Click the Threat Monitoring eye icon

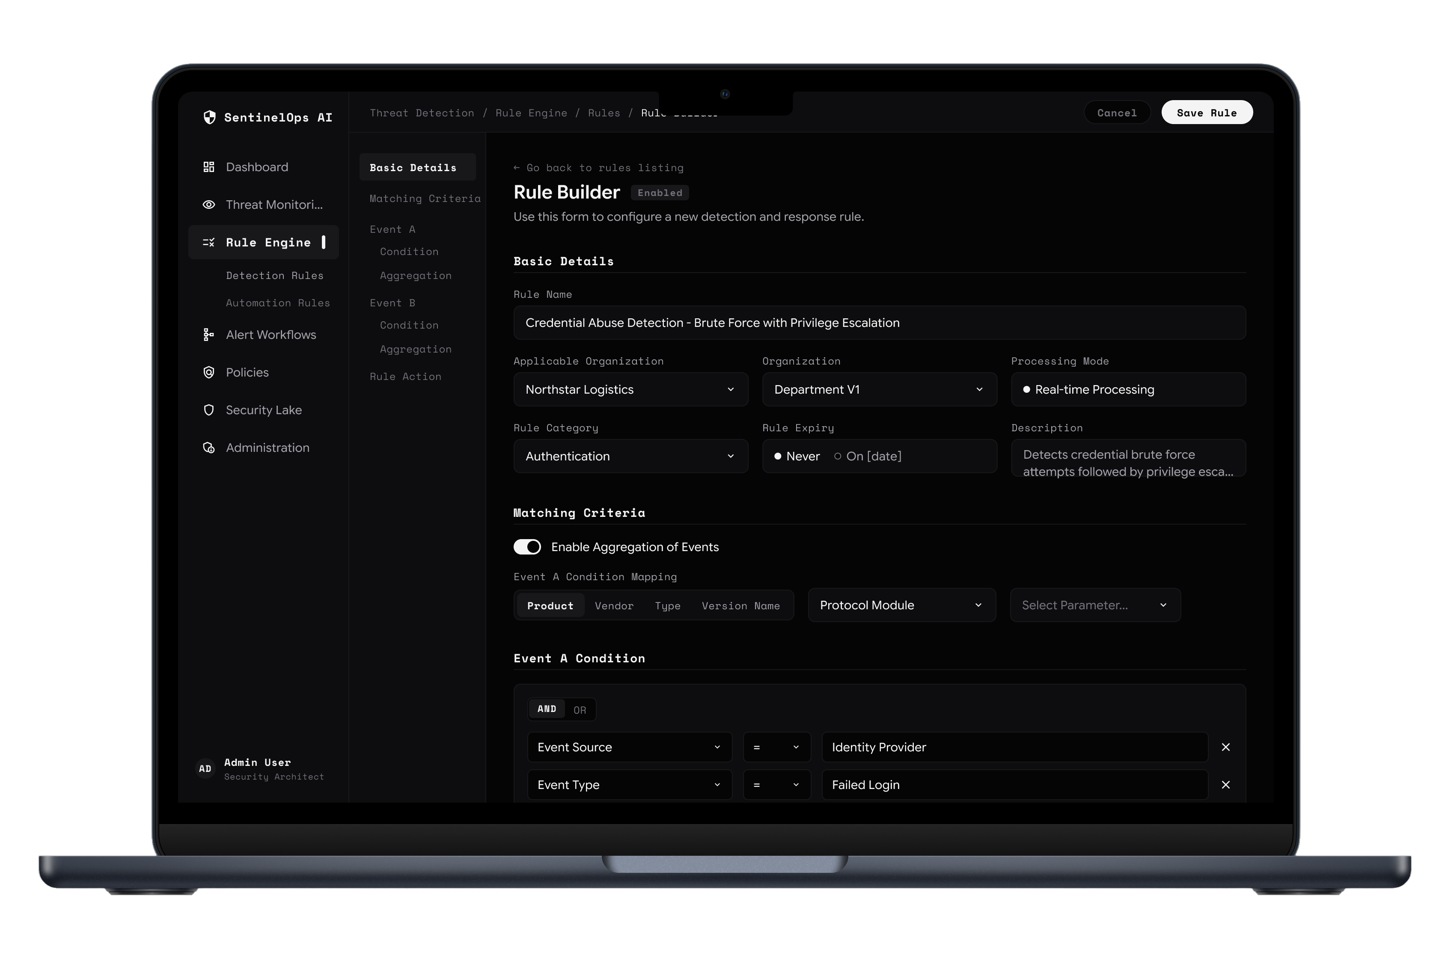tap(208, 205)
